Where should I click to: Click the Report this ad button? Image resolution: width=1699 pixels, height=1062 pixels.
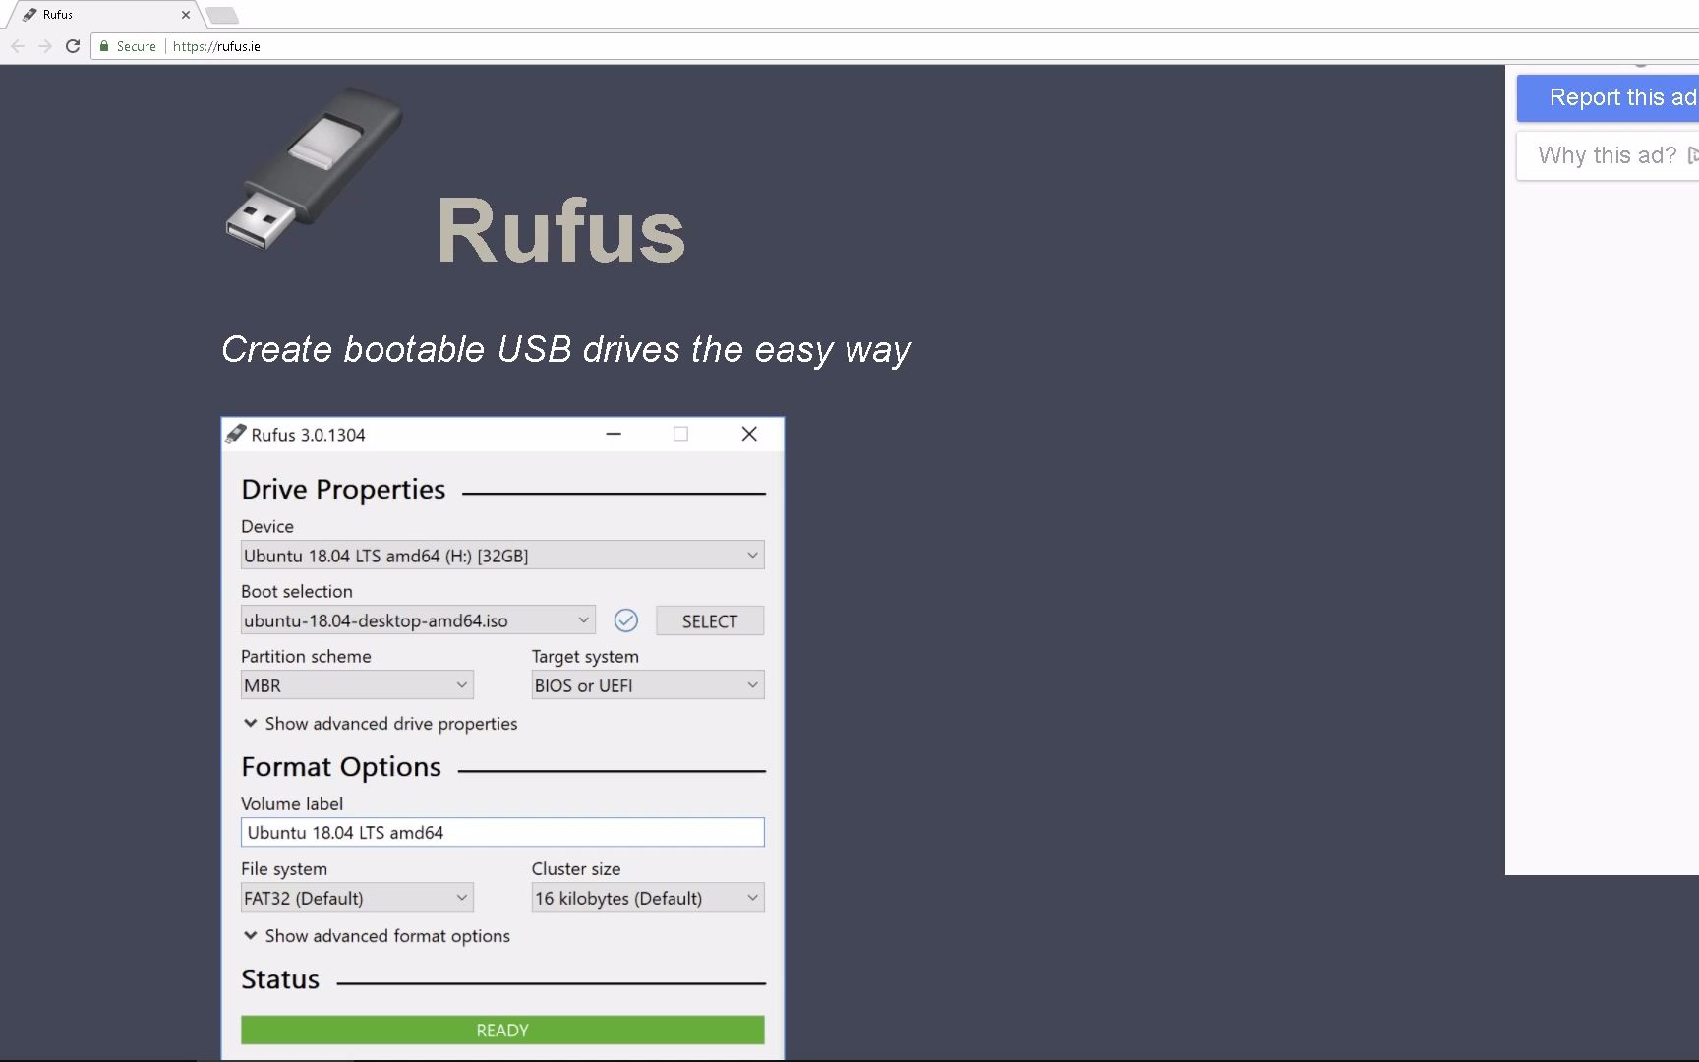pyautogui.click(x=1609, y=97)
